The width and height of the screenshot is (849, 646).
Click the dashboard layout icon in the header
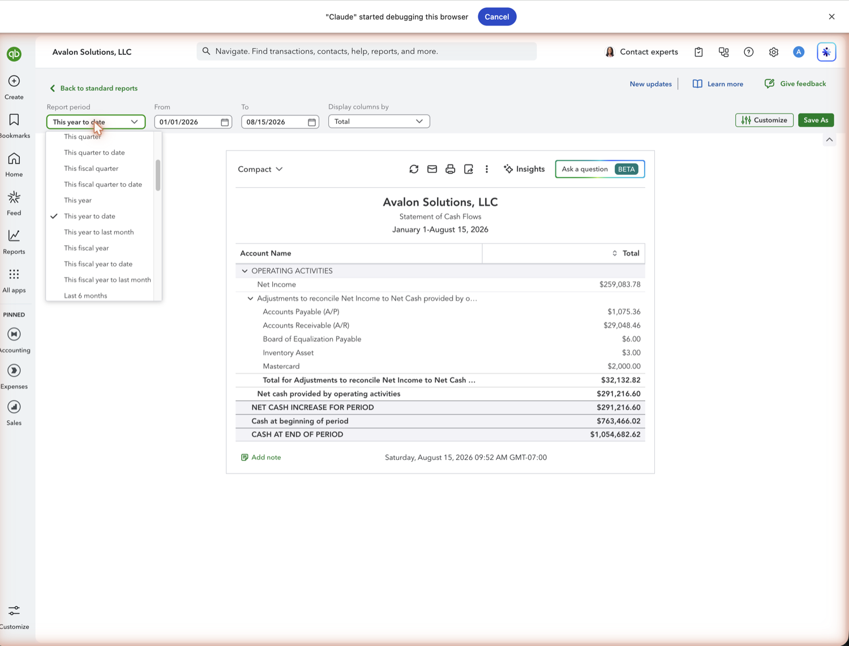coord(724,52)
